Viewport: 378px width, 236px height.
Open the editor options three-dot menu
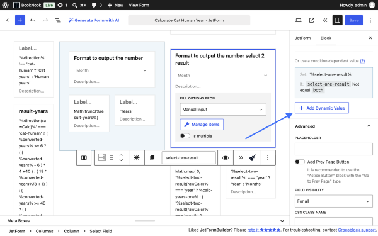(x=370, y=20)
